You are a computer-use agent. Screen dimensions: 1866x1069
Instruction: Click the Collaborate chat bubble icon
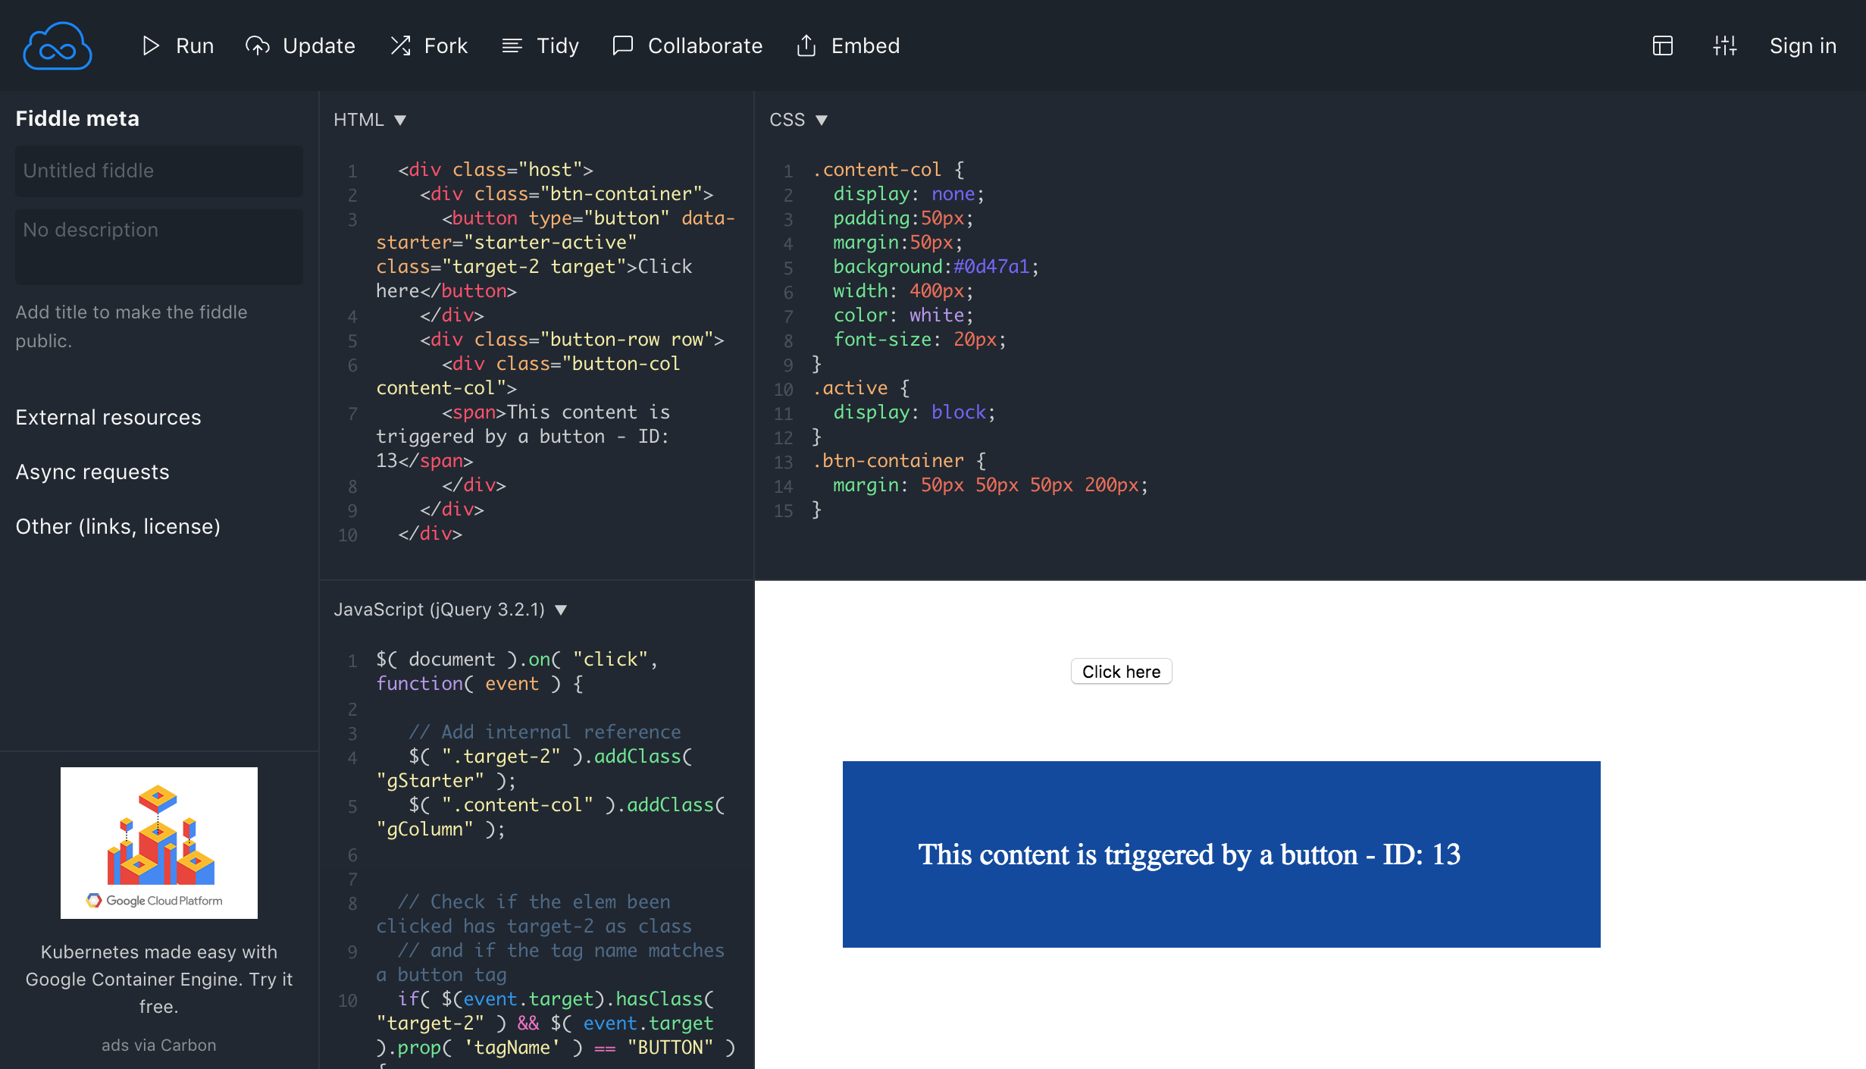623,46
